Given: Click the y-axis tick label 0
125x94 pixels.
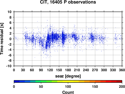Looking at the screenshot, I should 10,39.
